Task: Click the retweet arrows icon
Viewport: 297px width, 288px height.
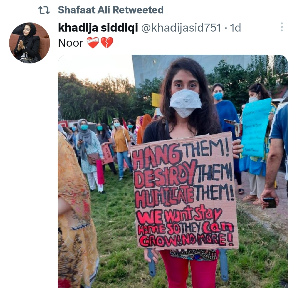Action: tap(44, 10)
